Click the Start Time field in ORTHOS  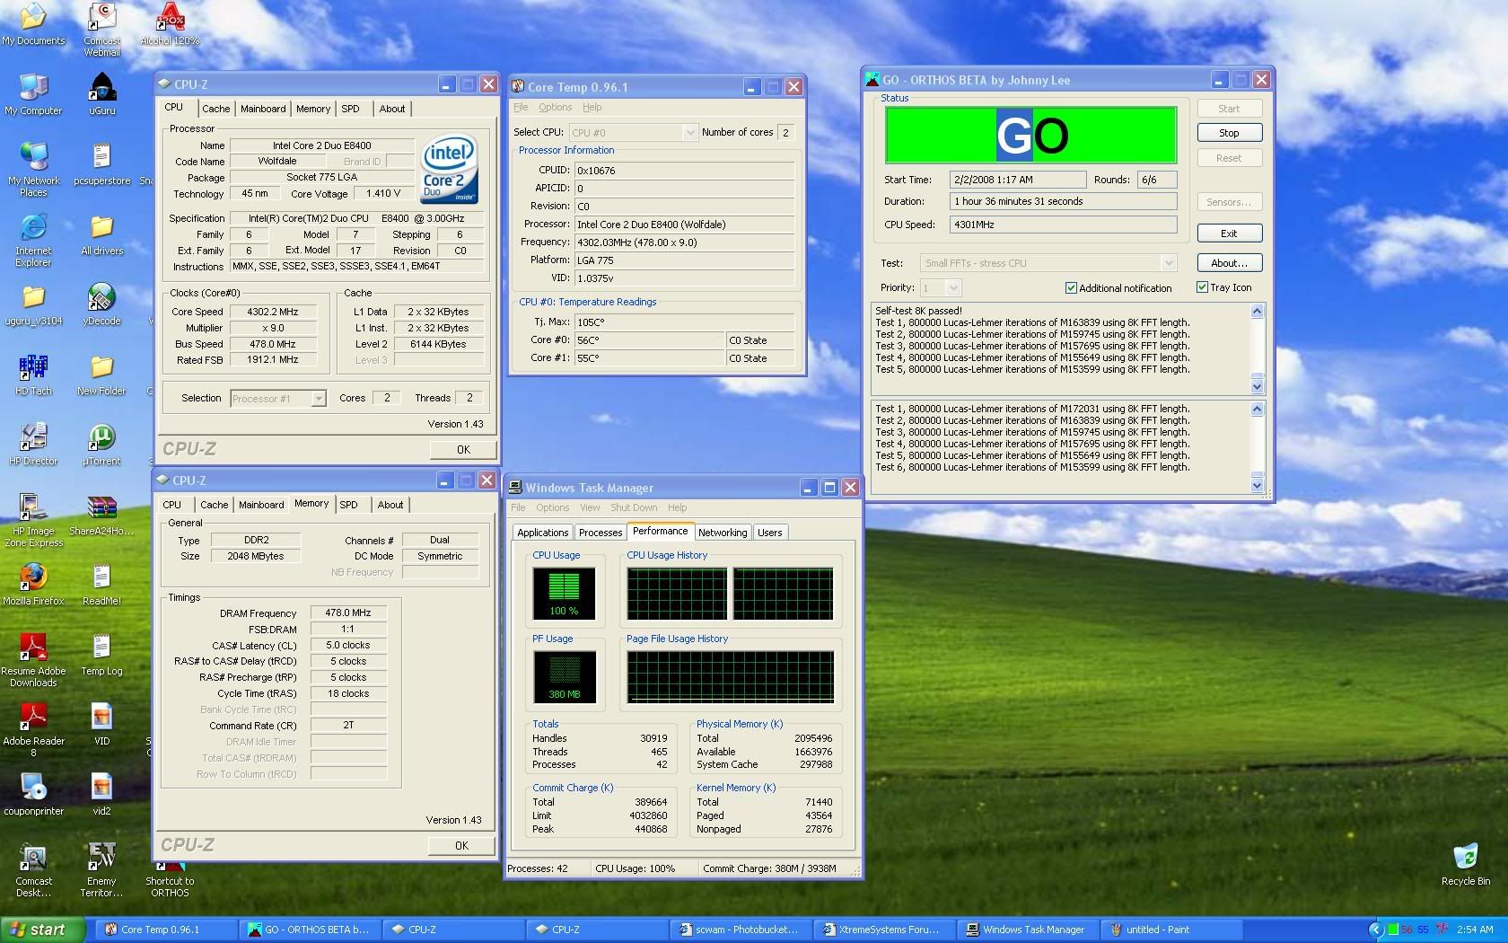[1018, 180]
